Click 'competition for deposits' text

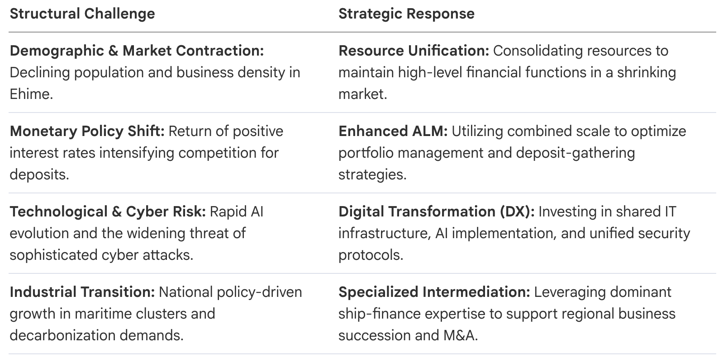[144, 164]
